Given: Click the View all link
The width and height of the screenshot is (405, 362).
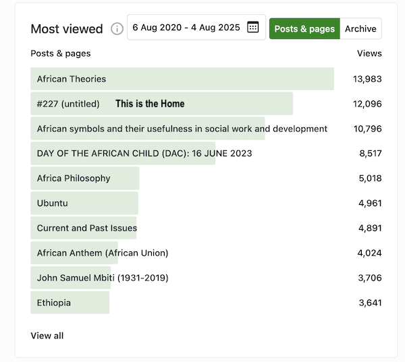Looking at the screenshot, I should pyautogui.click(x=47, y=336).
